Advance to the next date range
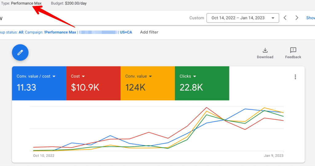315x166 pixels. coord(297,18)
